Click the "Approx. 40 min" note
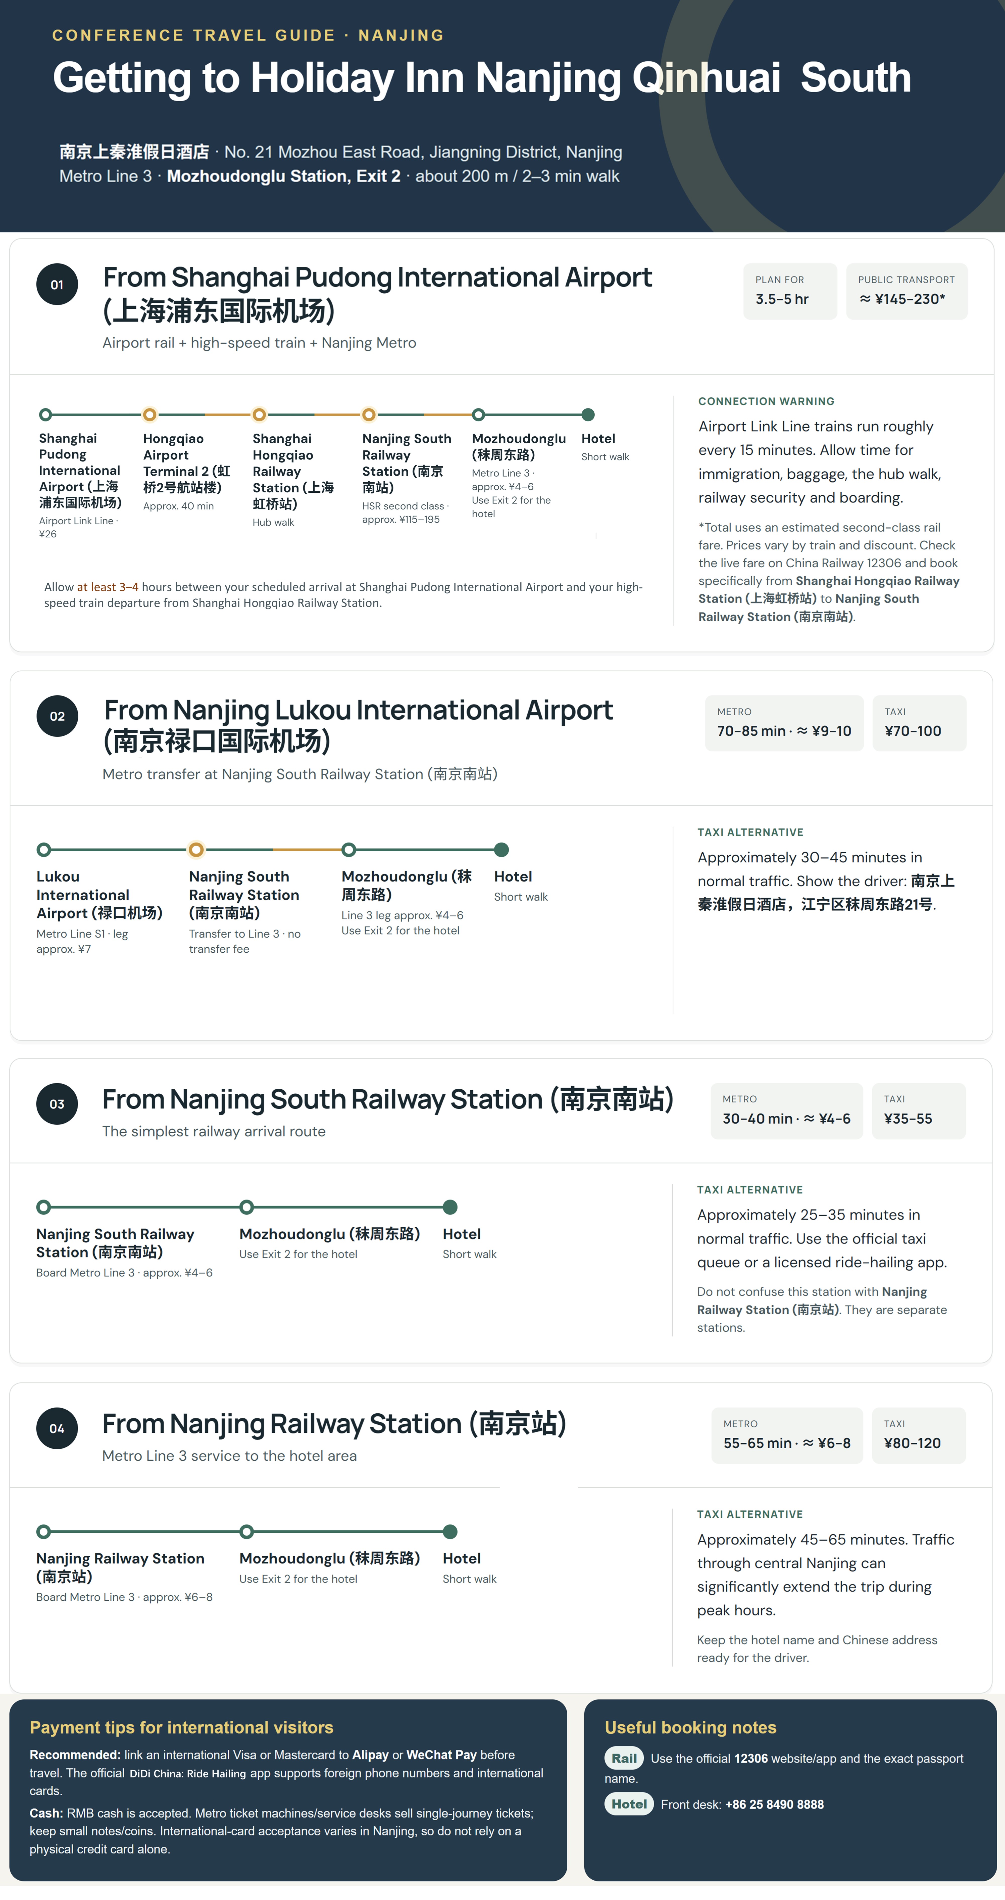 pyautogui.click(x=178, y=506)
